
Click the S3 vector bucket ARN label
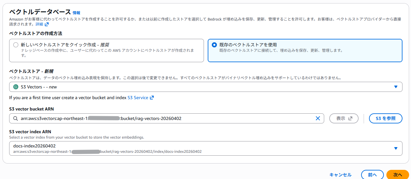[32, 109]
